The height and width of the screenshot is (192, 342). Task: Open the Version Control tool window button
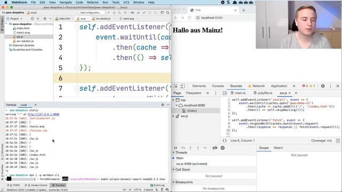pyautogui.click(x=36, y=185)
